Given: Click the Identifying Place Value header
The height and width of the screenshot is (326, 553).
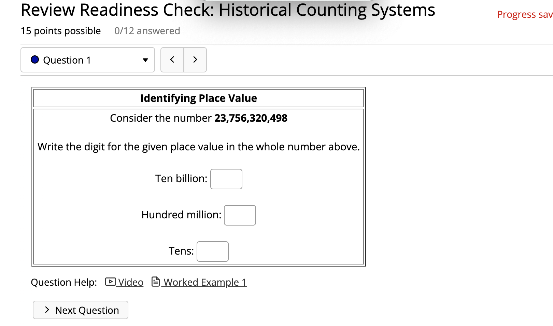Looking at the screenshot, I should [x=198, y=98].
